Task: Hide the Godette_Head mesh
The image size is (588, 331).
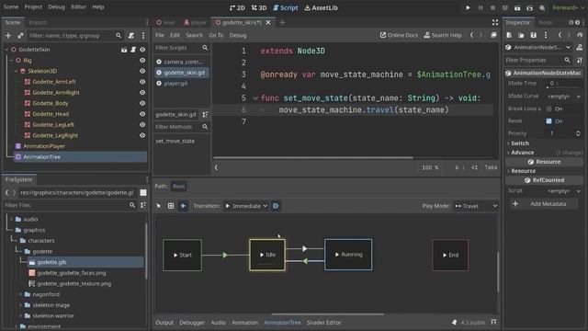Action: [142, 114]
